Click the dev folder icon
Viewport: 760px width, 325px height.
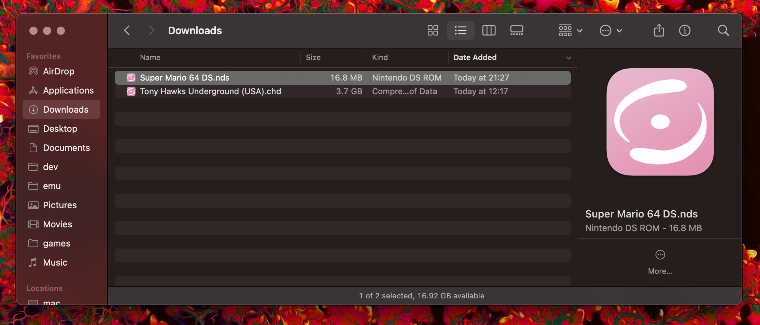[x=33, y=167]
